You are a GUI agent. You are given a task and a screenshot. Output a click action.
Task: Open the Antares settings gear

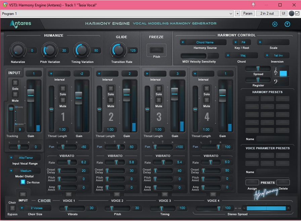point(275,24)
